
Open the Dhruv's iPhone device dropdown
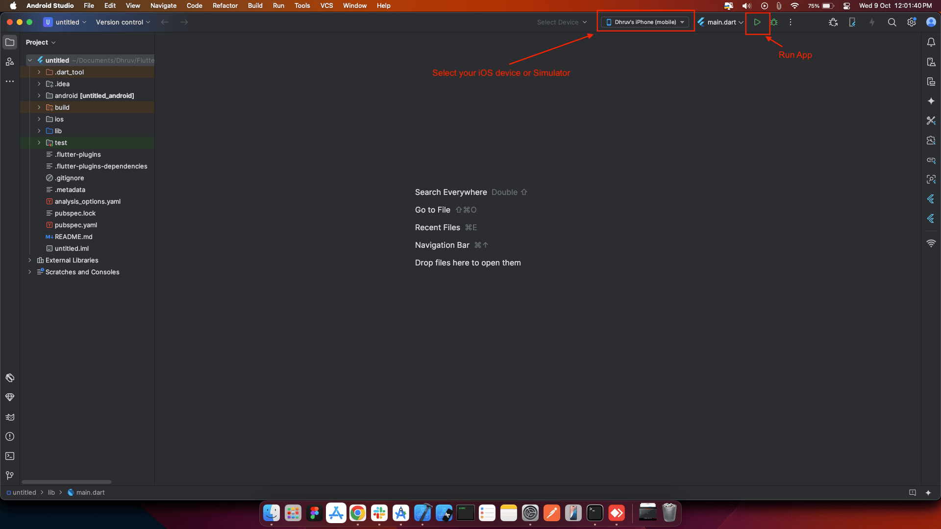pyautogui.click(x=645, y=22)
